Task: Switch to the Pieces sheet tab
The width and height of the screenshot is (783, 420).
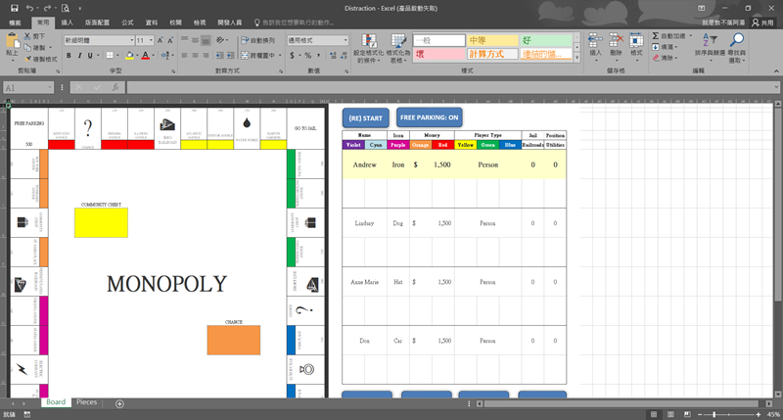Action: [x=86, y=402]
